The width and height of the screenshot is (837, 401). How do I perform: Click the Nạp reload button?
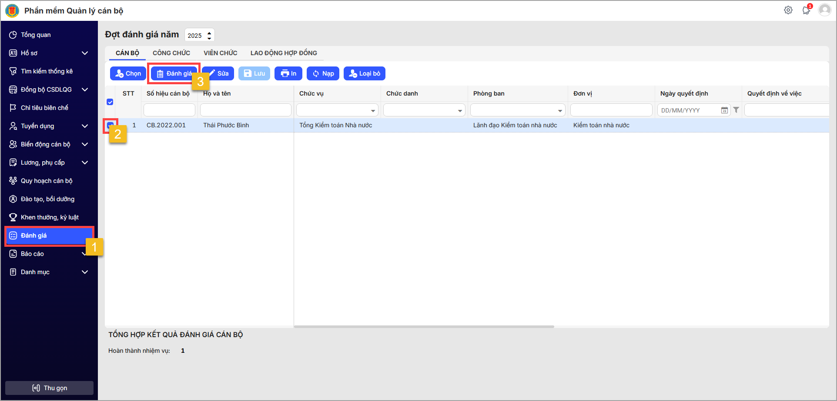323,73
